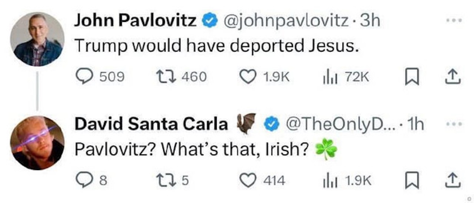Reply to David Santa Carla's tweet
The height and width of the screenshot is (203, 474).
84,180
